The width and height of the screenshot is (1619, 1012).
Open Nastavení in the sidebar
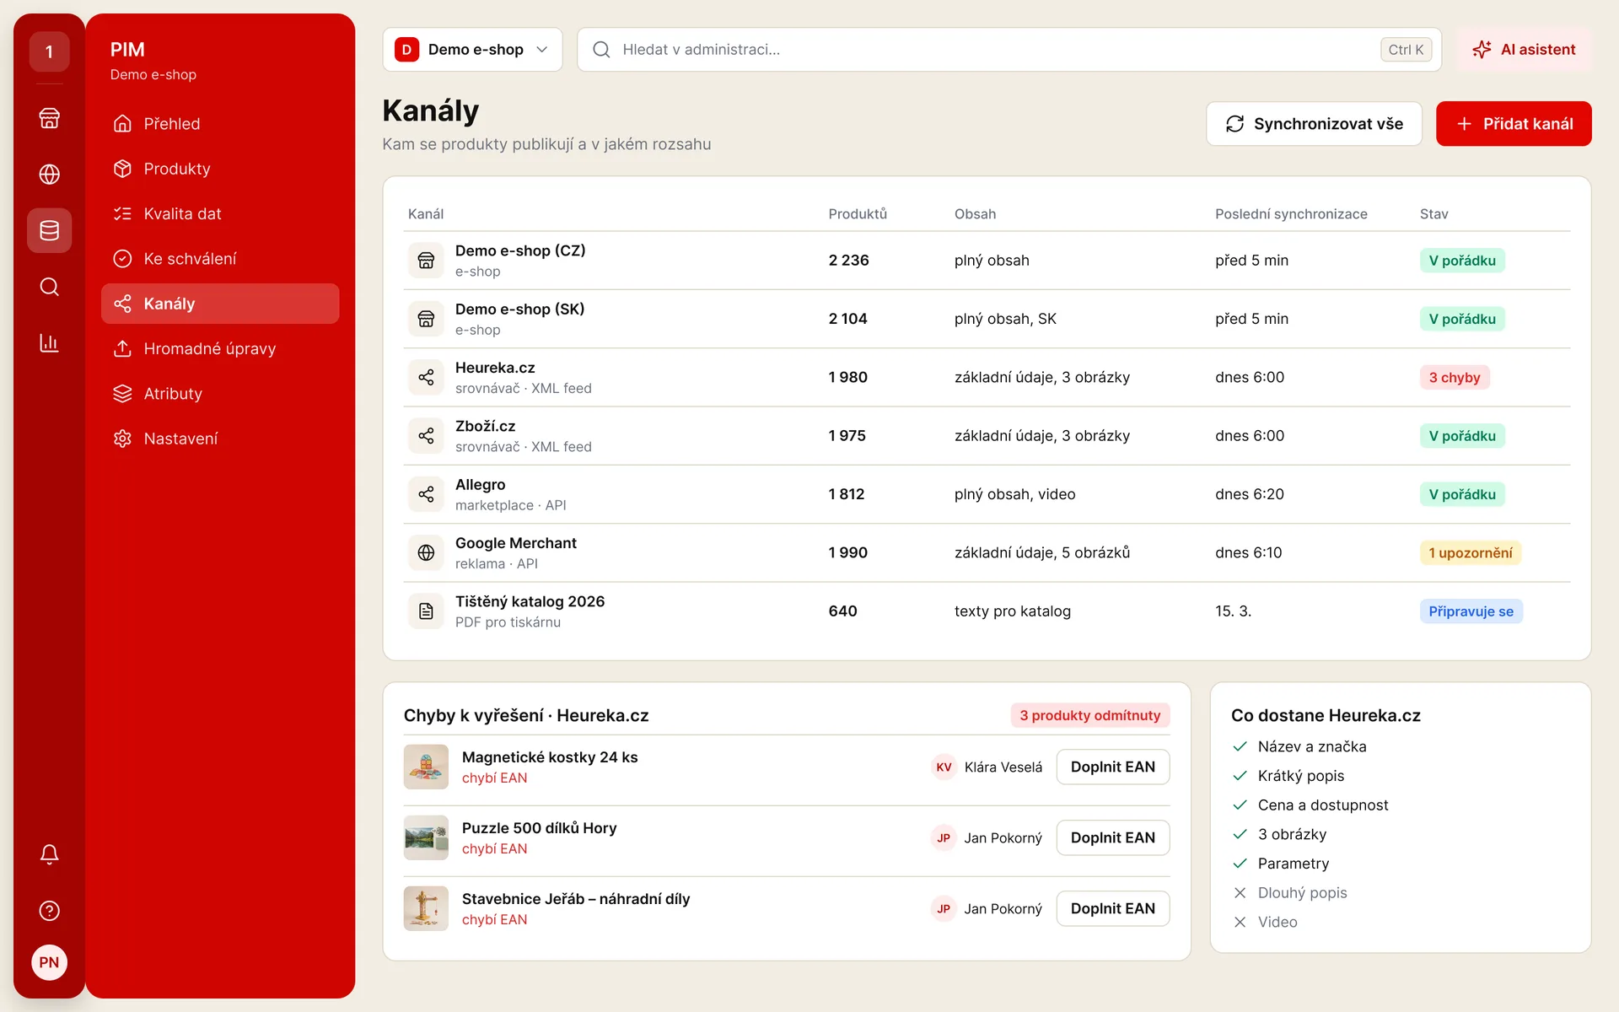click(220, 439)
